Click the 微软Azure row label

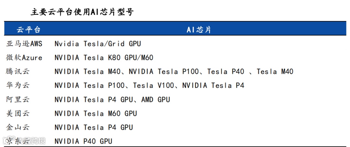pyautogui.click(x=24, y=58)
